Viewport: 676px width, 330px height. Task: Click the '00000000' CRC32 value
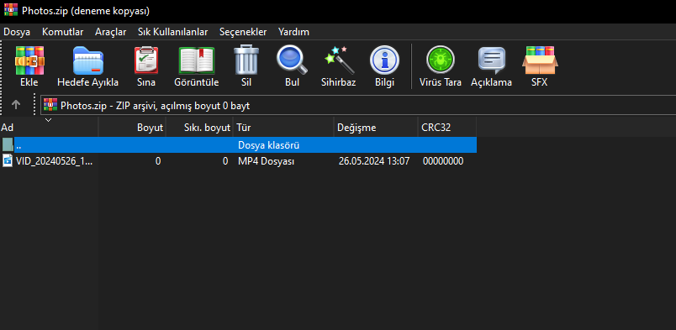point(443,161)
